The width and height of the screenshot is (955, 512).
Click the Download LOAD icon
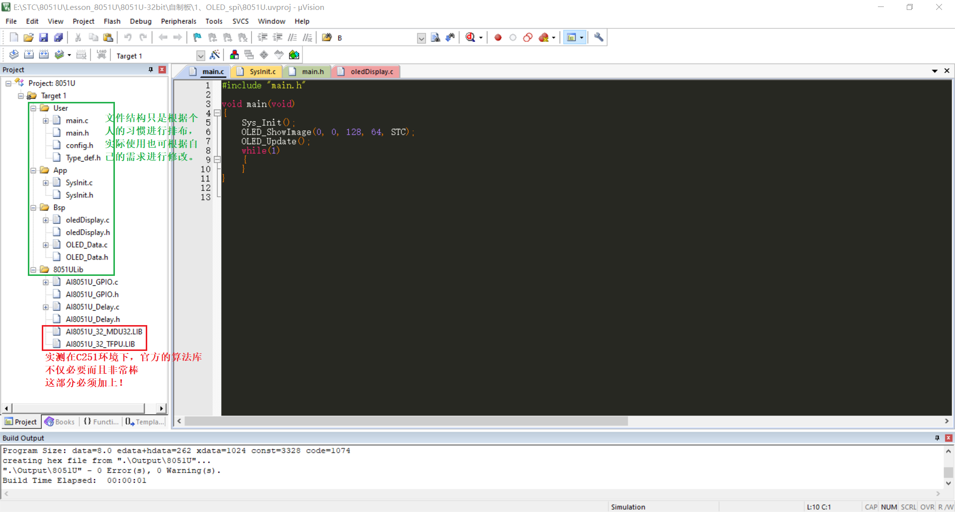(101, 55)
